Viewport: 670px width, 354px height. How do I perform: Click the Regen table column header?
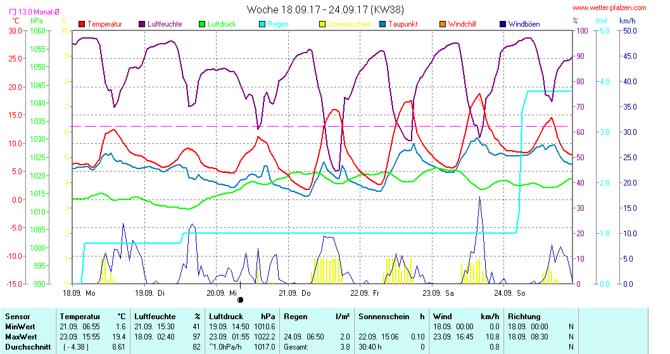click(296, 317)
